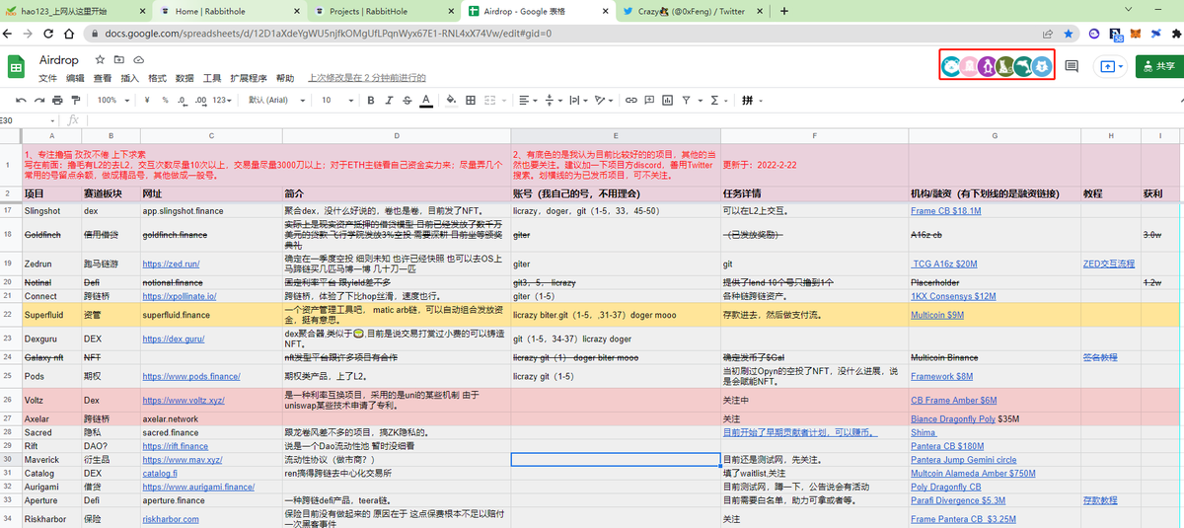Open the input tools 拼 button

(747, 100)
